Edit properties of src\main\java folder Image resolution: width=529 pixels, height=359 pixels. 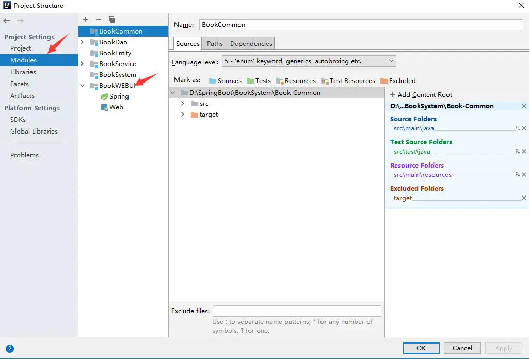click(x=517, y=128)
